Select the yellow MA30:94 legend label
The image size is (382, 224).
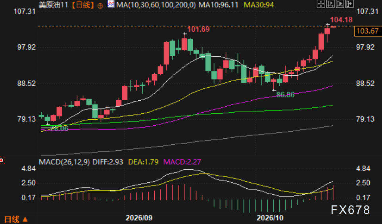click(x=259, y=5)
